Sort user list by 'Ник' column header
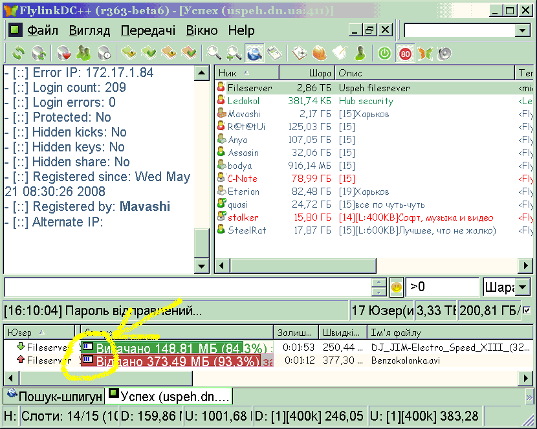Viewport: 537px width, 429px height. [246, 73]
